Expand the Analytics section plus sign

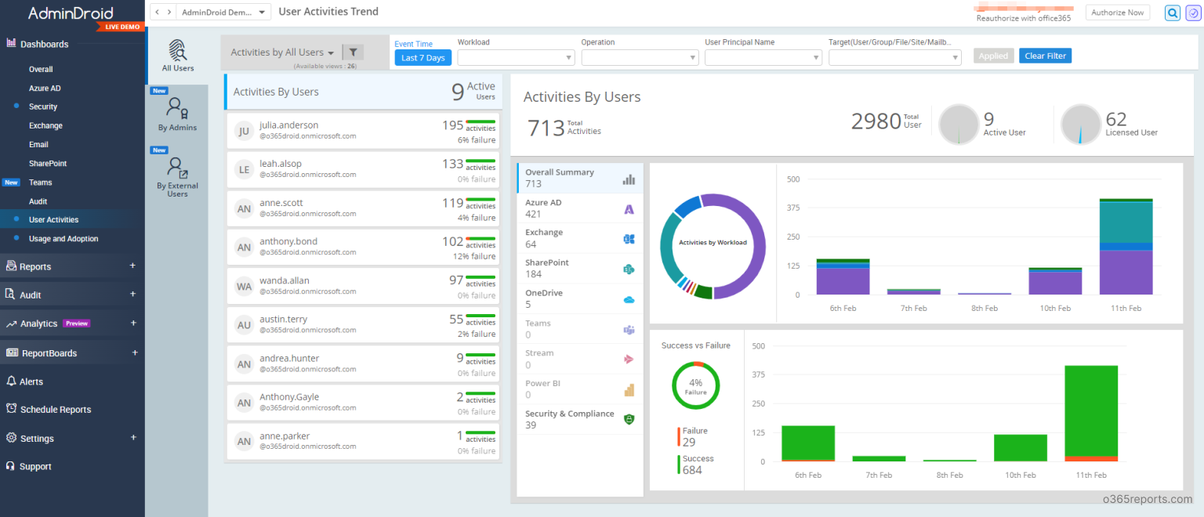133,323
